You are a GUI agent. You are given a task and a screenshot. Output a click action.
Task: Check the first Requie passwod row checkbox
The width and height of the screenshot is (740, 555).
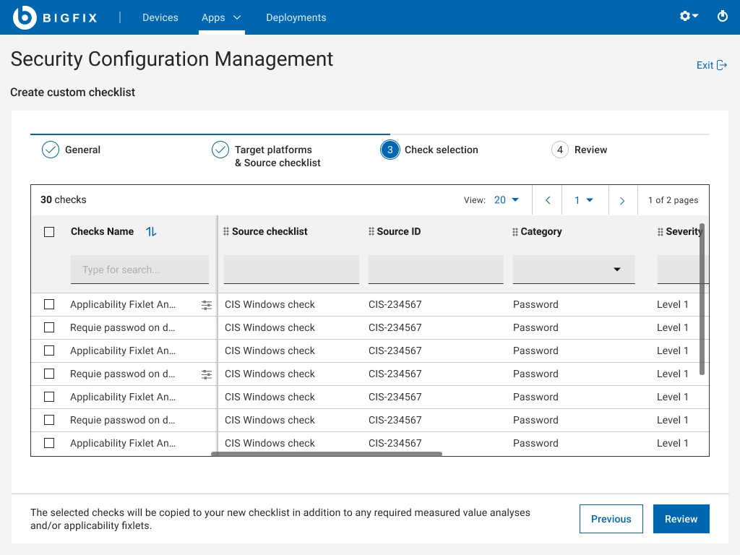click(x=49, y=327)
